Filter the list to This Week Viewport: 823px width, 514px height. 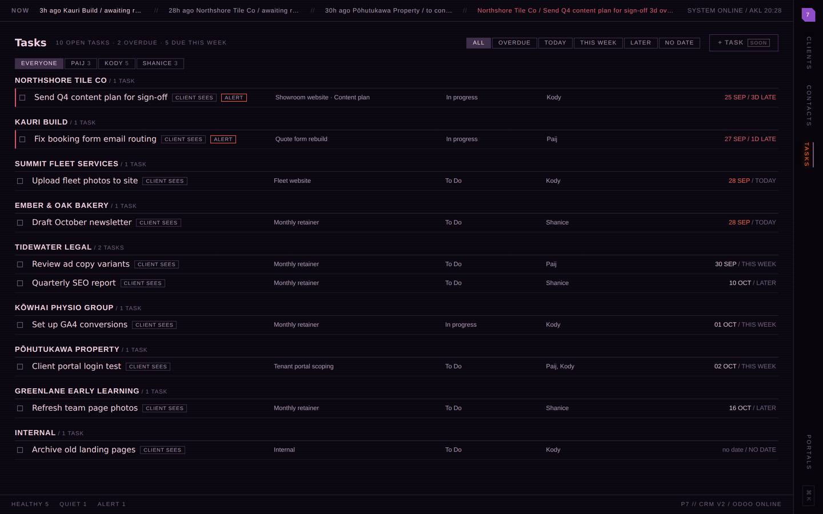coord(598,43)
